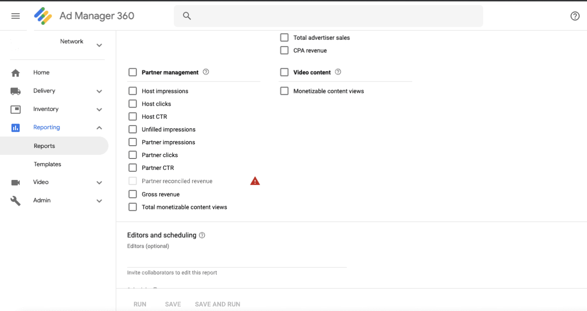Click the Delivery truck icon

click(x=15, y=91)
